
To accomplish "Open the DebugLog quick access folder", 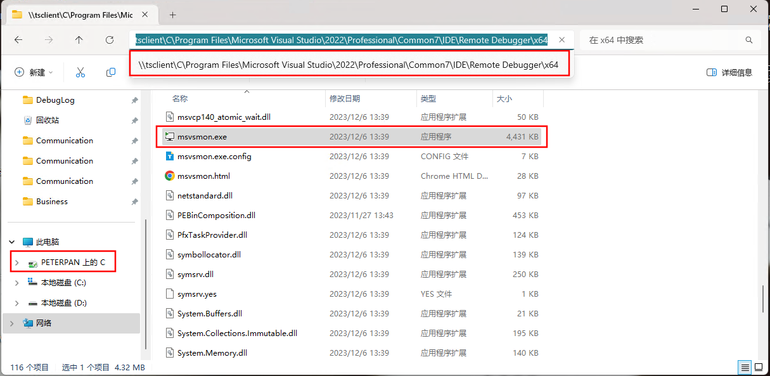I will pyautogui.click(x=55, y=100).
